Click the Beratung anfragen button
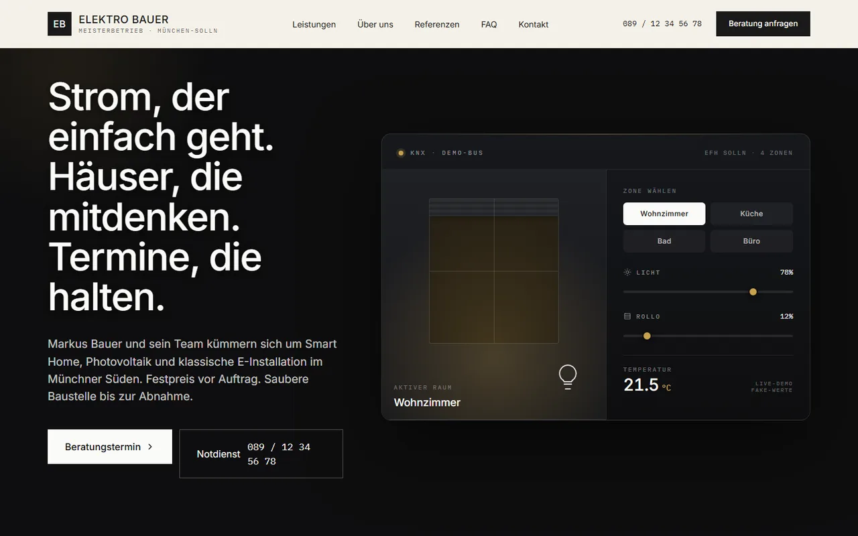This screenshot has height=536, width=858. (763, 23)
